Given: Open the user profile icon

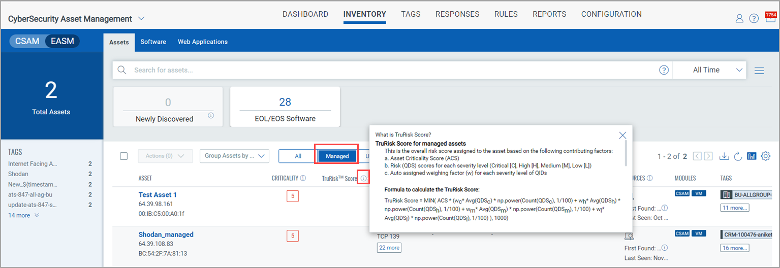Looking at the screenshot, I should pos(739,18).
